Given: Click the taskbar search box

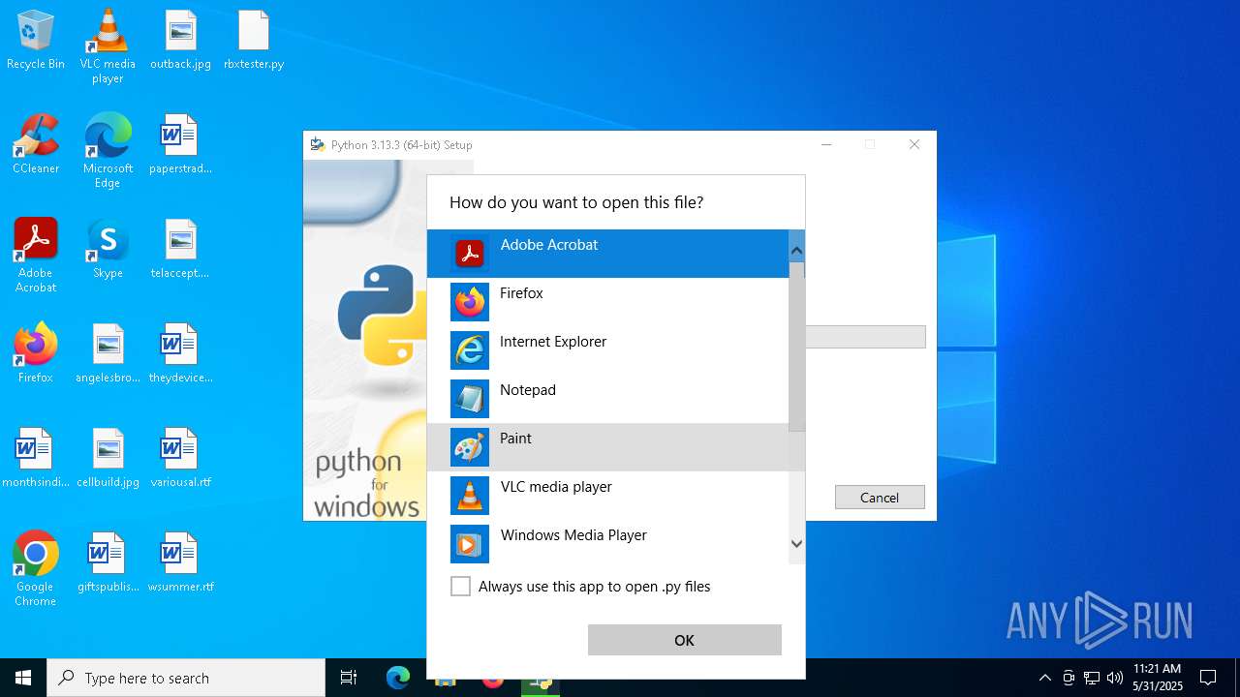Looking at the screenshot, I should click(186, 678).
